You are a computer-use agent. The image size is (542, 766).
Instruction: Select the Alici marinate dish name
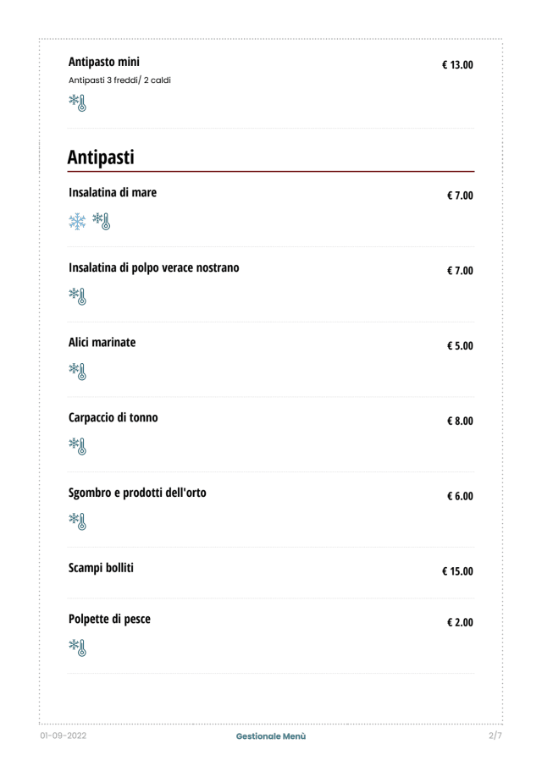[x=102, y=343]
